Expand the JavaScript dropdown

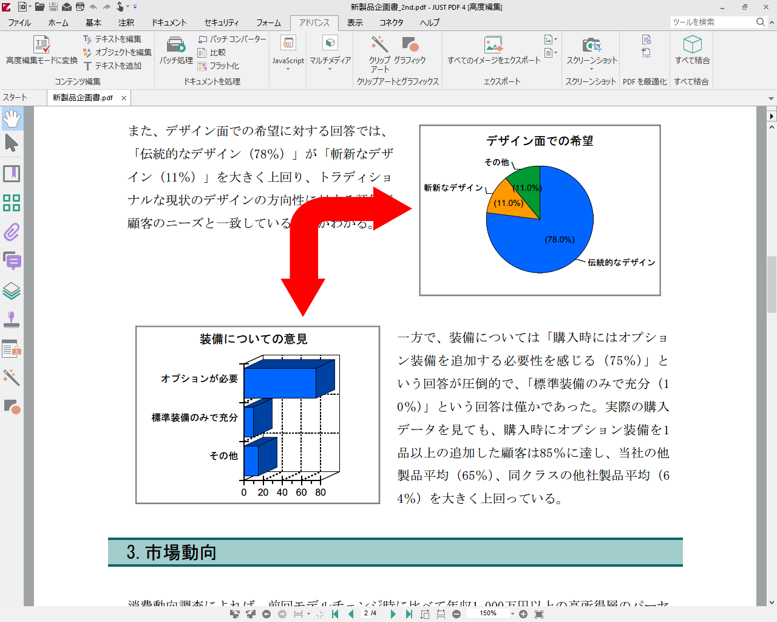(288, 69)
